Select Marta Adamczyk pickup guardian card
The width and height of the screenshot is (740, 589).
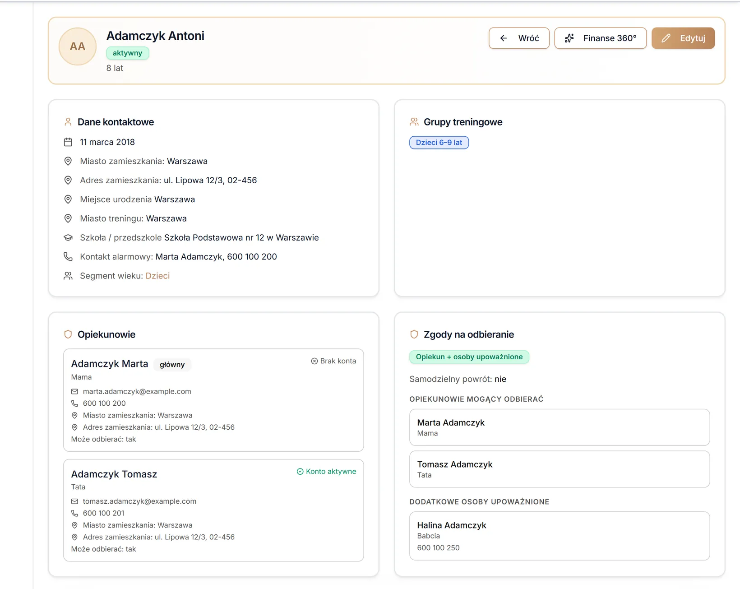[560, 427]
